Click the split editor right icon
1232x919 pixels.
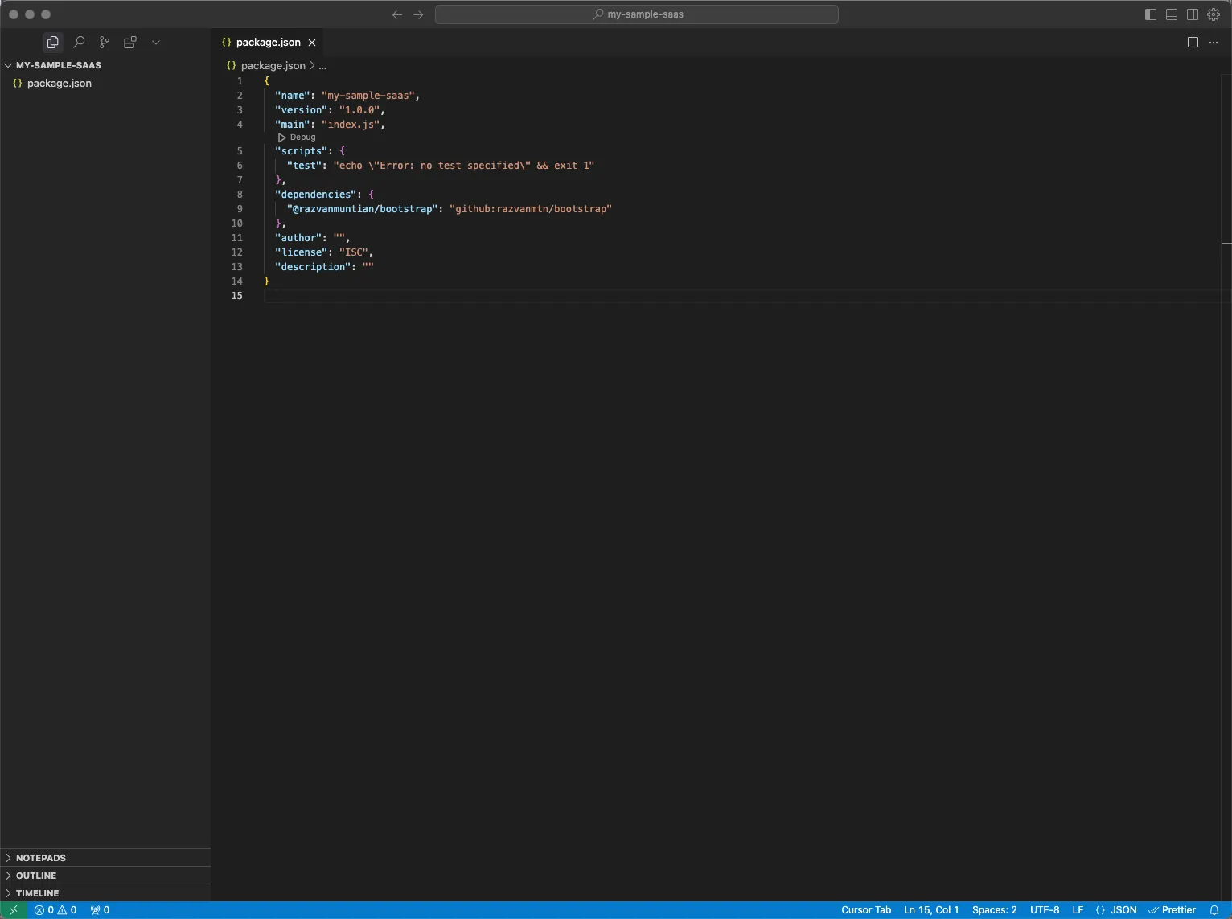click(x=1193, y=42)
